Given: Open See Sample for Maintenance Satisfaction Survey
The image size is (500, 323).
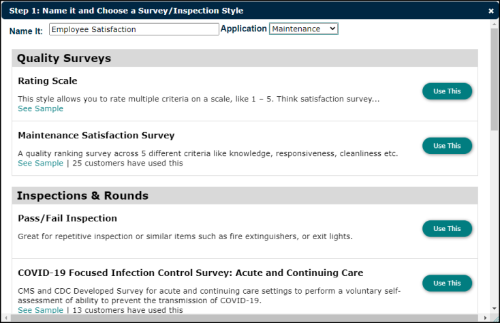Looking at the screenshot, I should pos(40,164).
